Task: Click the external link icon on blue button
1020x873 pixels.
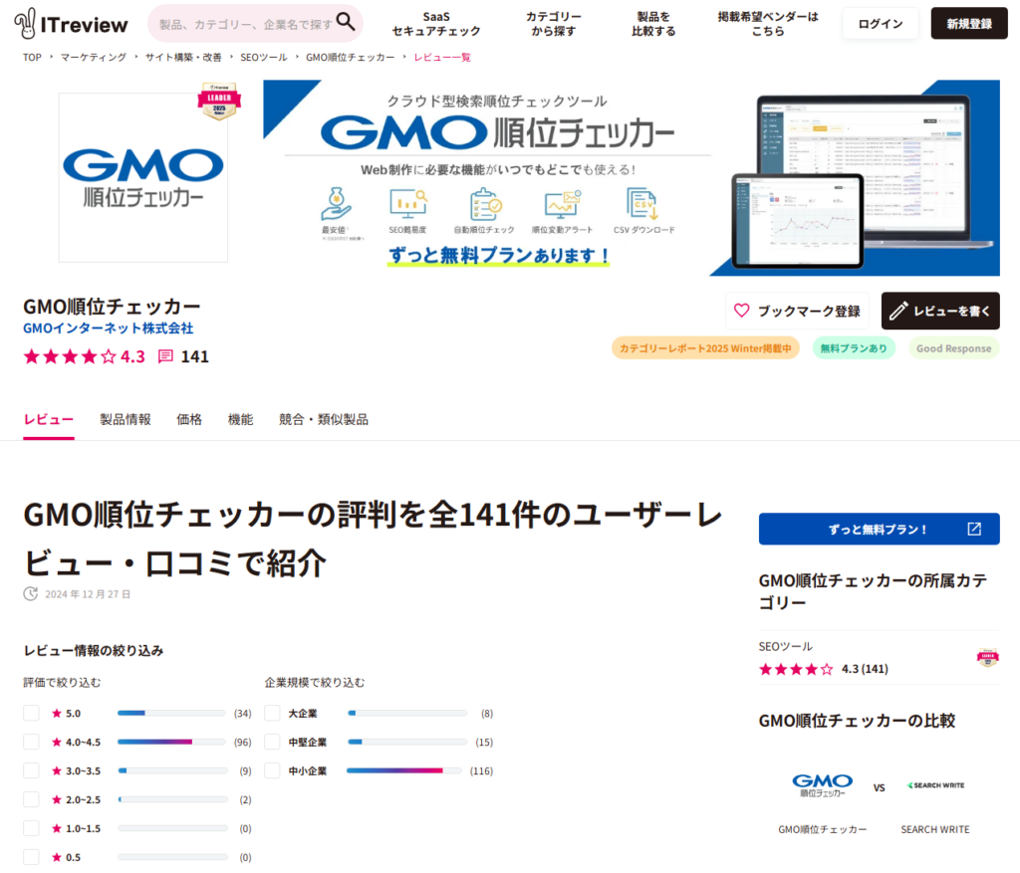Action: (x=974, y=530)
